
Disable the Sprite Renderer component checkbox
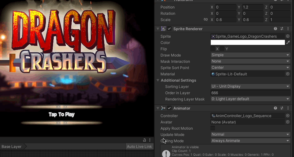click(169, 29)
